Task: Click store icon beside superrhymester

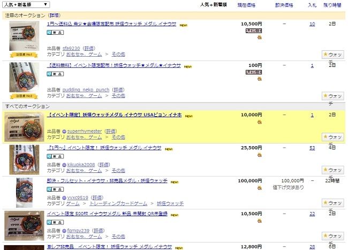Action: click(64, 131)
